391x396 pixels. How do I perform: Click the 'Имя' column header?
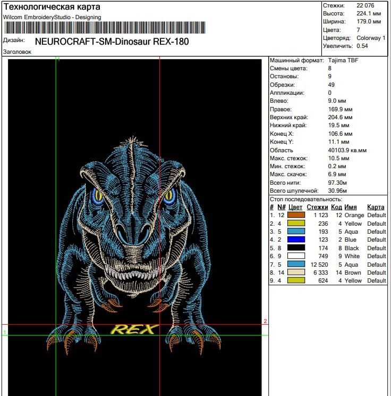[351, 208]
